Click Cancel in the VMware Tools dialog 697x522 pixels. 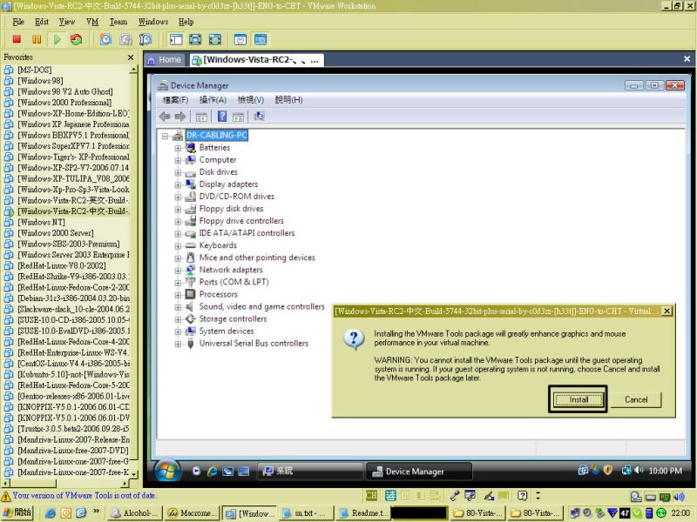pyautogui.click(x=636, y=399)
